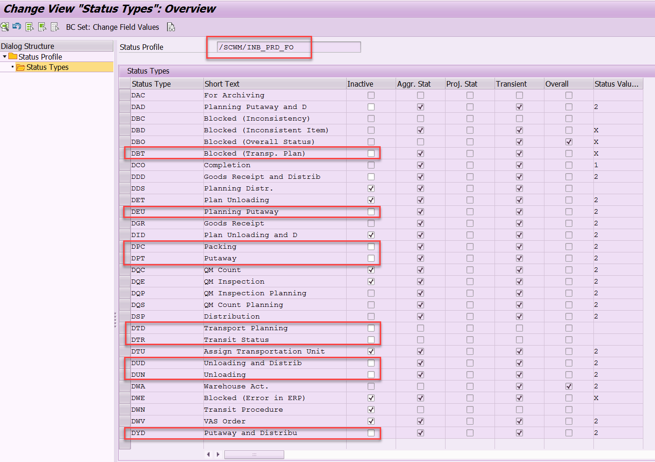Click the Status Profile folder icon
The width and height of the screenshot is (655, 462).
(x=13, y=56)
